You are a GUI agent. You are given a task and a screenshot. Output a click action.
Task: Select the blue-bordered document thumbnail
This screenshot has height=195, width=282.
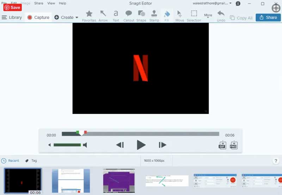pyautogui.click(x=71, y=181)
